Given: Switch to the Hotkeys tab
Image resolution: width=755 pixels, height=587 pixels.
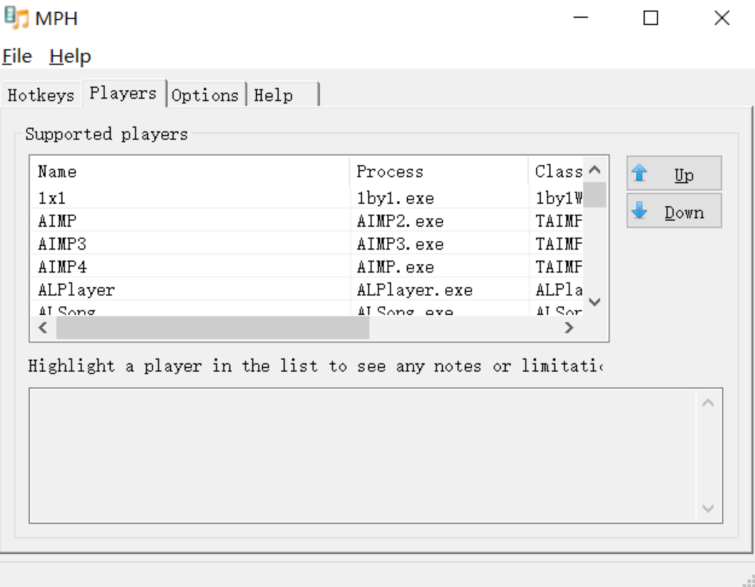Looking at the screenshot, I should point(41,95).
